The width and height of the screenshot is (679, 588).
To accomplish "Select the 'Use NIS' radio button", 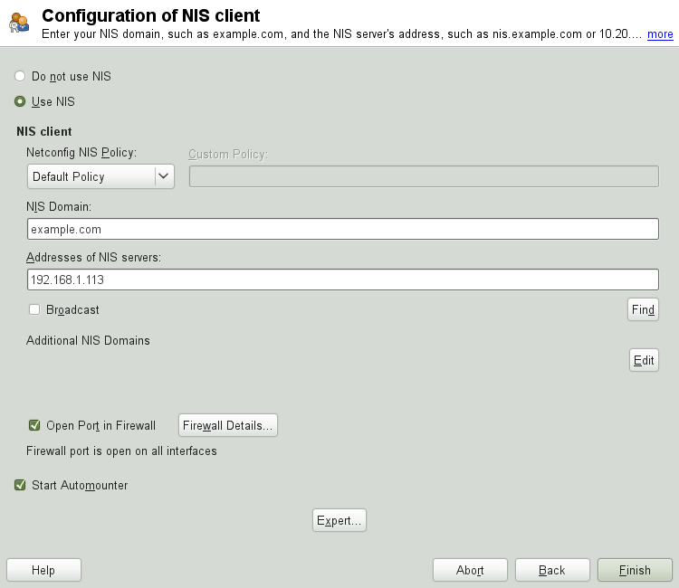I will tap(20, 101).
